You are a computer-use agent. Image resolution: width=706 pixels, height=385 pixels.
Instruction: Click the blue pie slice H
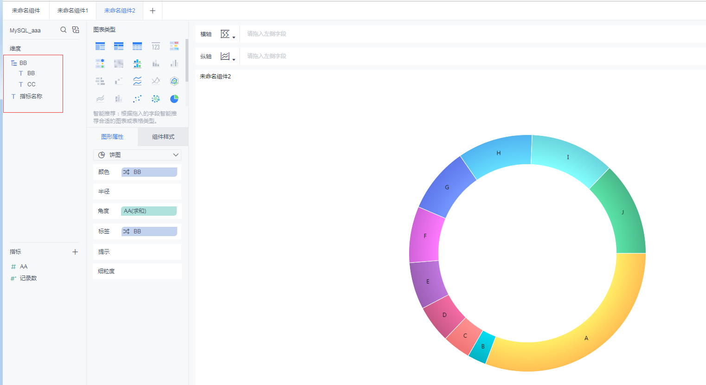(499, 153)
